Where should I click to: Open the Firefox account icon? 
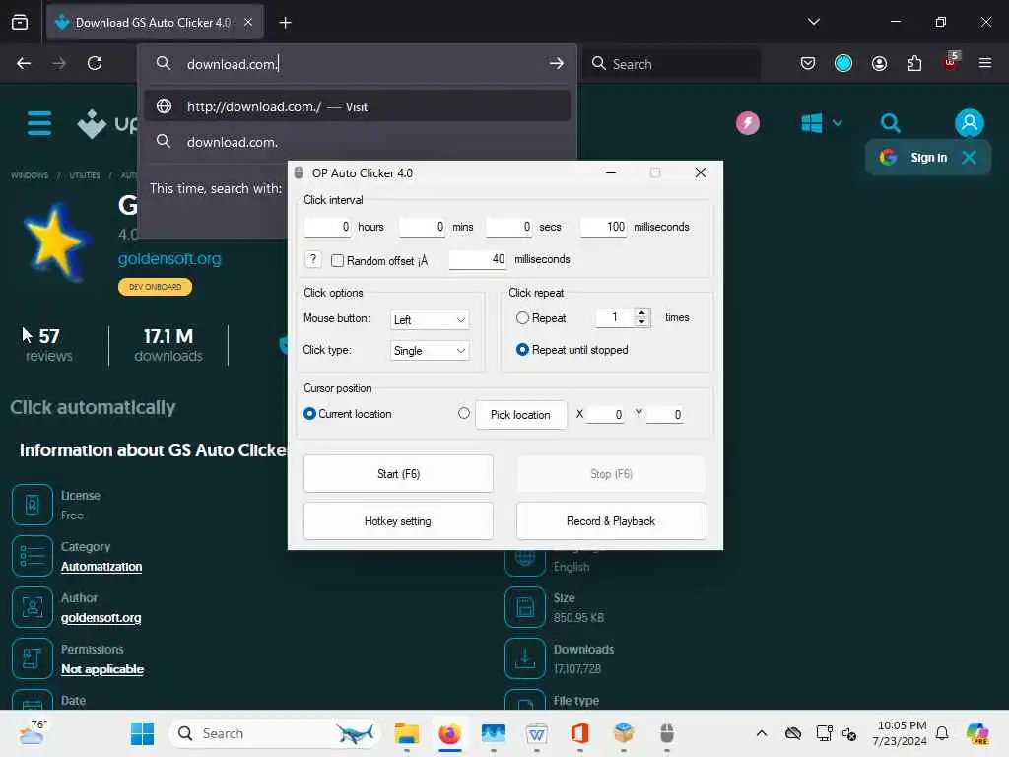[879, 63]
